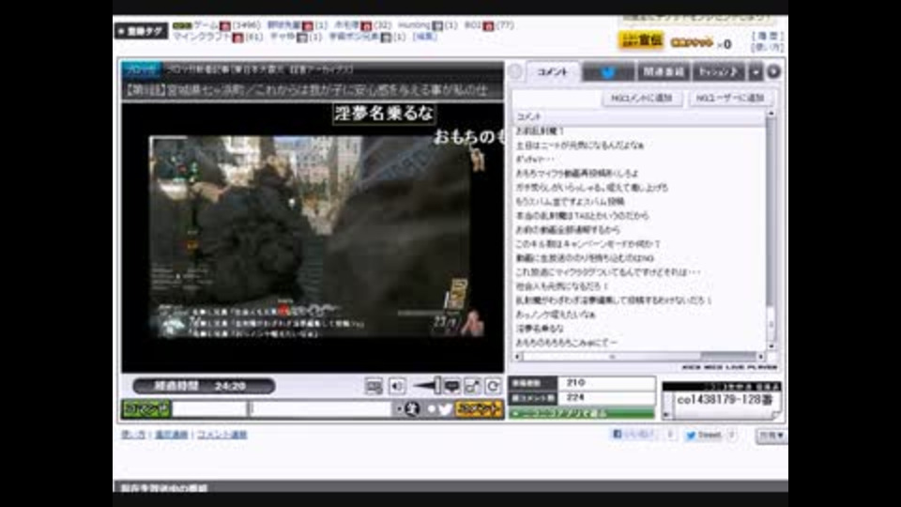Click the BO2 tag link
Image resolution: width=901 pixels, height=507 pixels.
[x=473, y=25]
